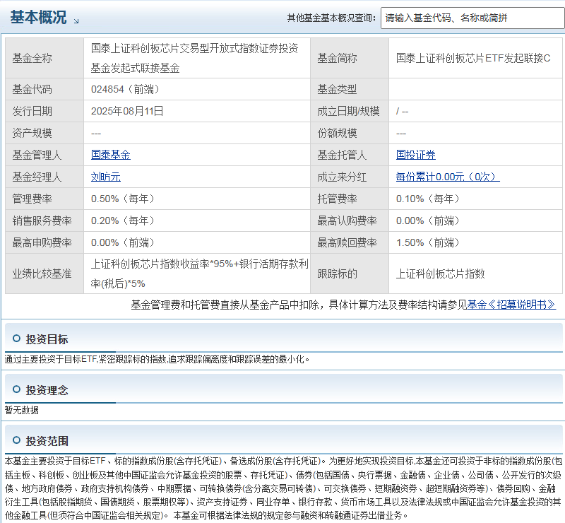
Task: Click the 销售服务费率 label cell
Action: pos(44,221)
